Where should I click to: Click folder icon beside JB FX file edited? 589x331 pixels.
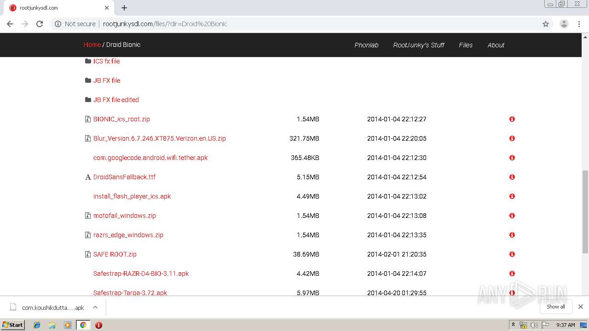tap(88, 100)
